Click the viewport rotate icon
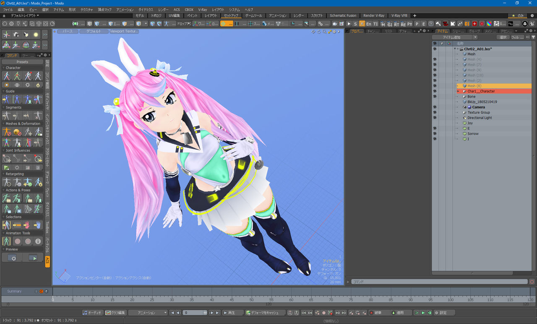The height and width of the screenshot is (324, 537). point(319,31)
